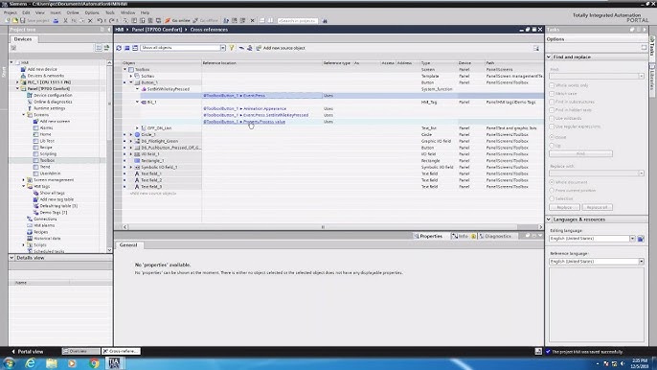Click the yellow filter funnel icon
657x370 pixels.
click(x=232, y=48)
